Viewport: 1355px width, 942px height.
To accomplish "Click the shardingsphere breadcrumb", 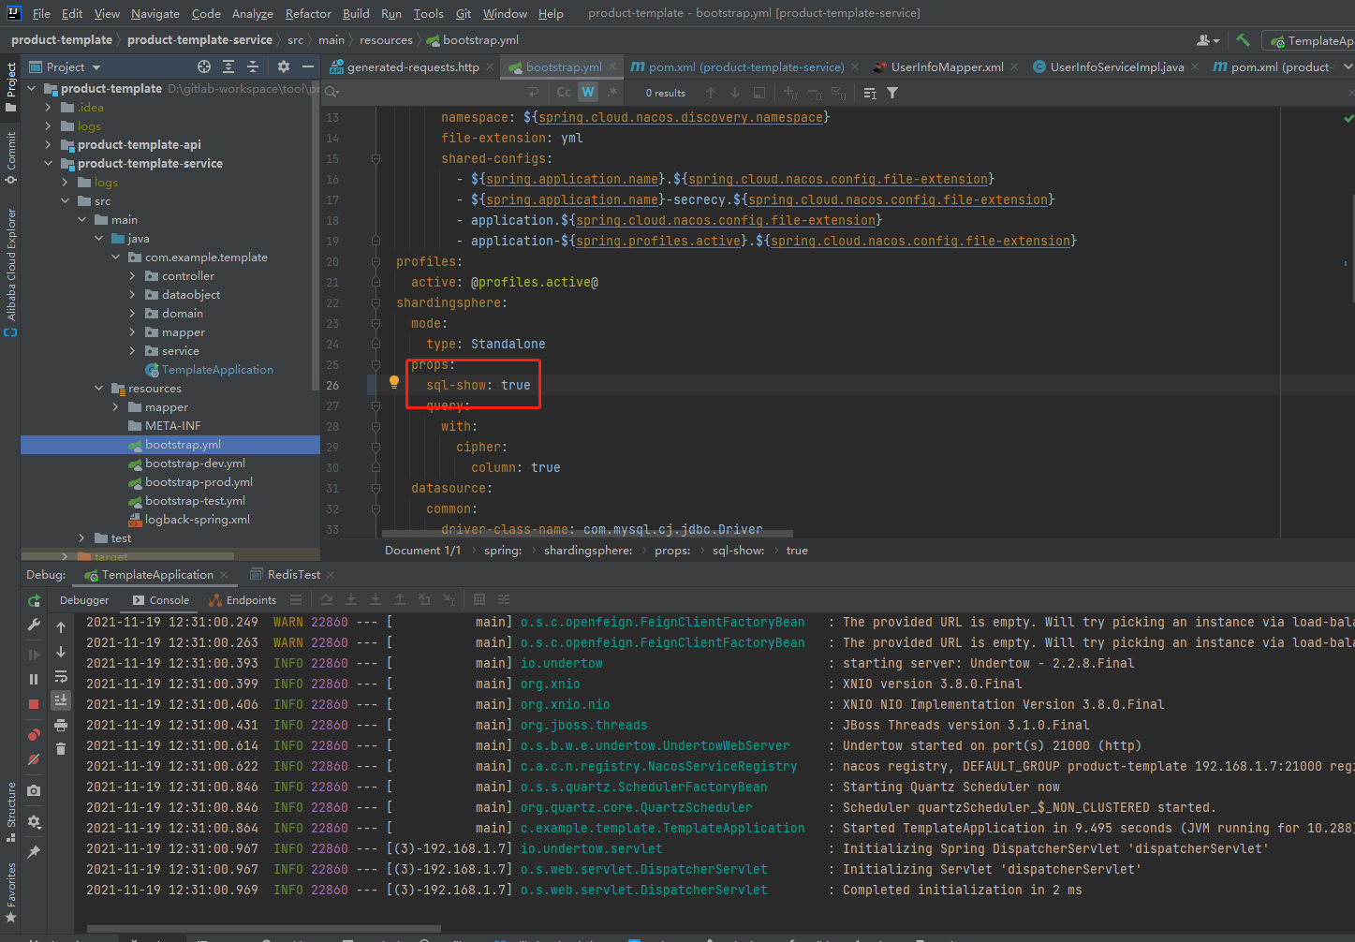I will 588,551.
